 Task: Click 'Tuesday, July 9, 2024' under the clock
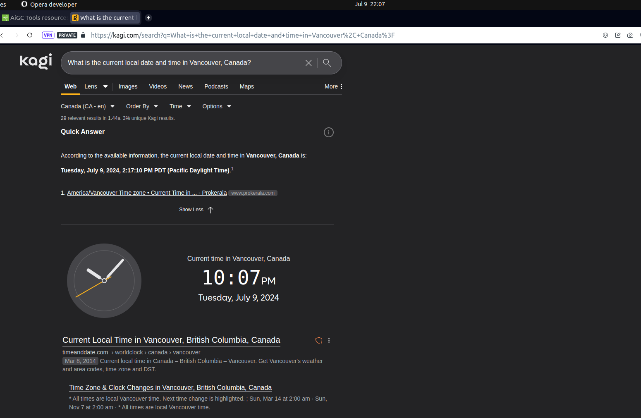pyautogui.click(x=239, y=298)
